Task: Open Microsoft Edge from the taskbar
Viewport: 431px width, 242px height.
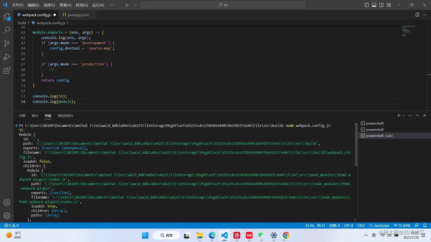Action: (x=212, y=235)
